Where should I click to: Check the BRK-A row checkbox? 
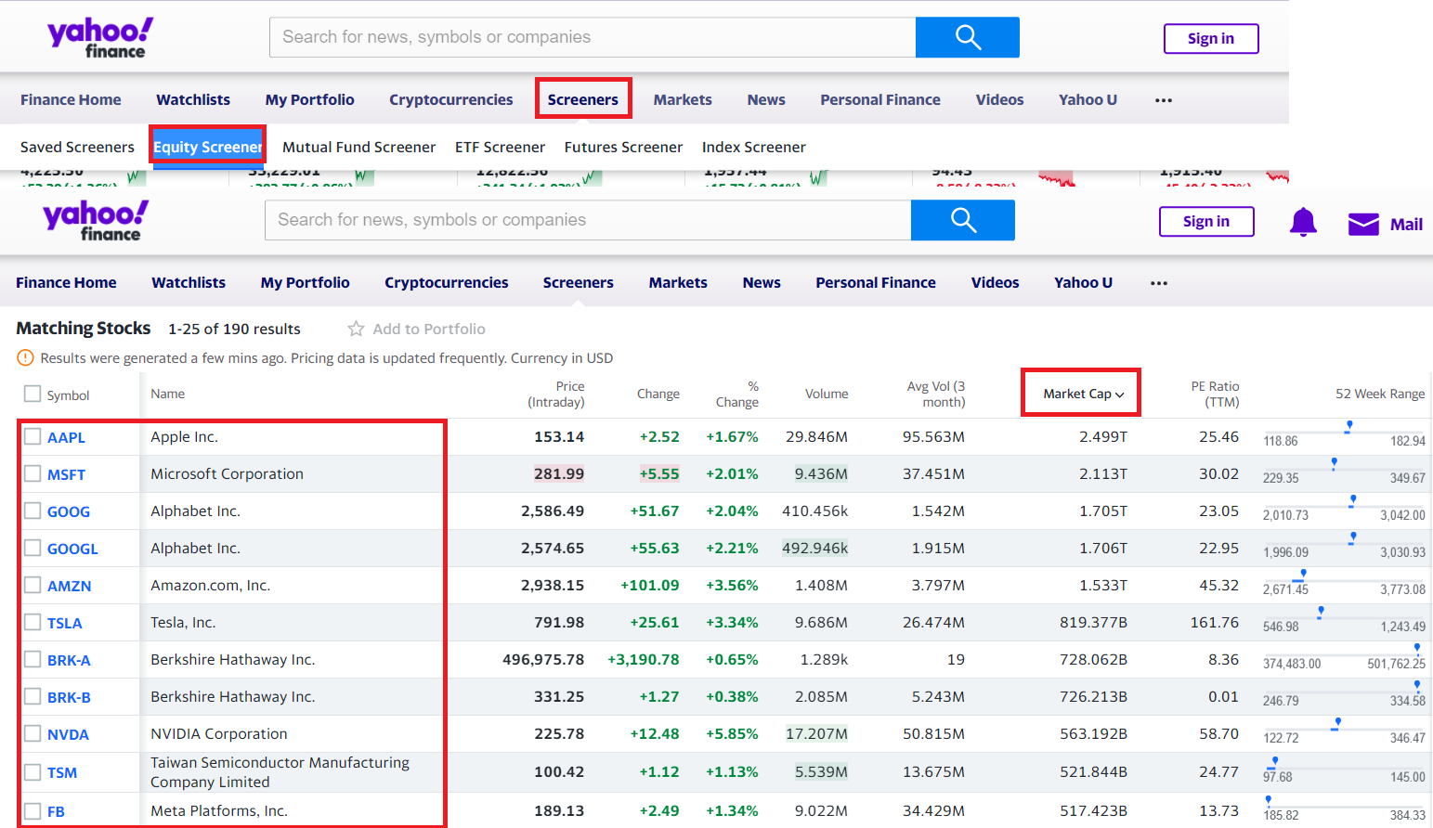[x=33, y=659]
